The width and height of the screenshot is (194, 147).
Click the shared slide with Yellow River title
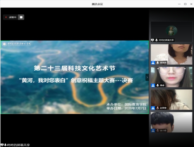tap(75, 77)
